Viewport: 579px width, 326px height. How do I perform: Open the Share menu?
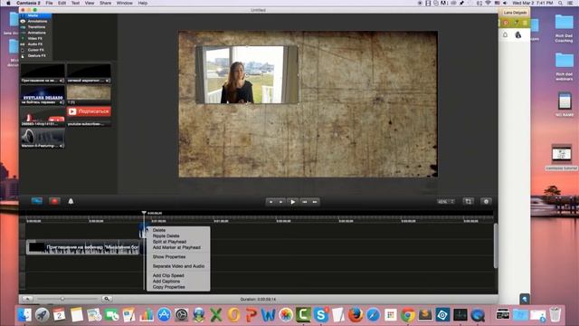(x=105, y=3)
